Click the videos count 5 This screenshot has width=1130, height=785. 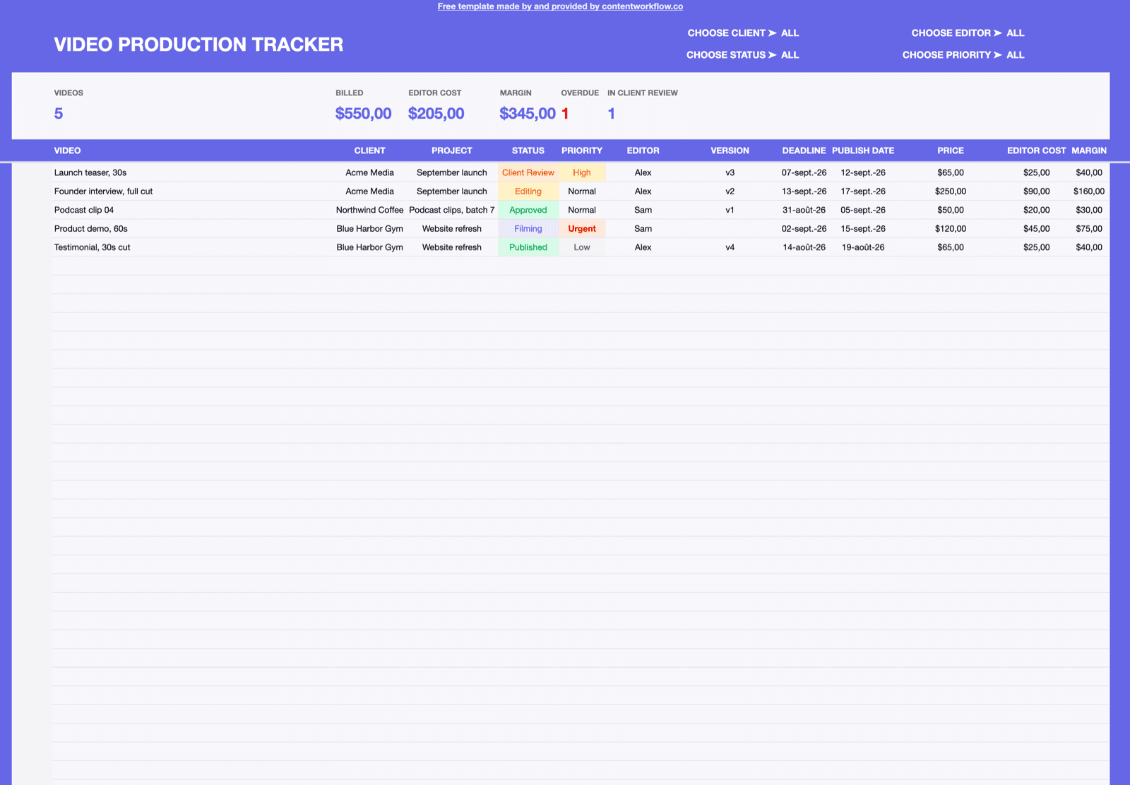point(59,114)
